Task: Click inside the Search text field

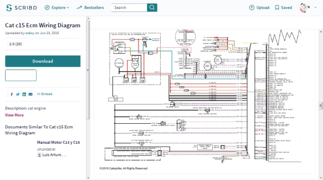Action: [x=129, y=8]
